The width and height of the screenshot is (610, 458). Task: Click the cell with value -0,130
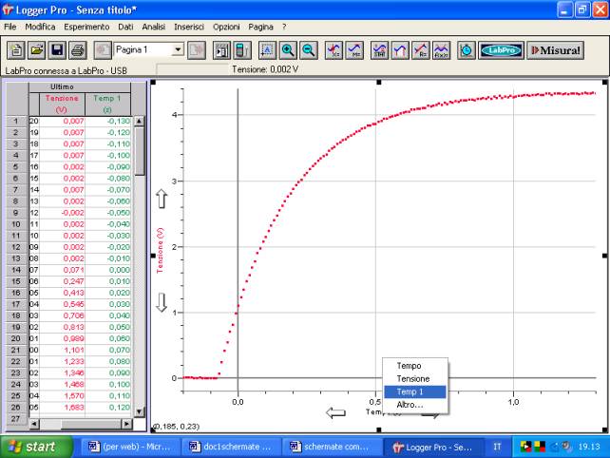(107, 121)
